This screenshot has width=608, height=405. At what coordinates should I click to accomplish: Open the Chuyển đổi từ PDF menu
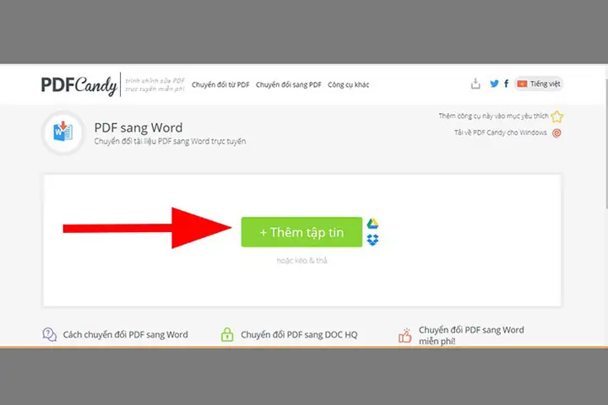(220, 84)
